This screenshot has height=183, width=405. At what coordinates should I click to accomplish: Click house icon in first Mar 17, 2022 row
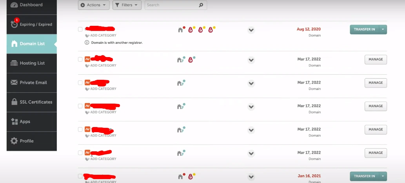tap(180, 60)
